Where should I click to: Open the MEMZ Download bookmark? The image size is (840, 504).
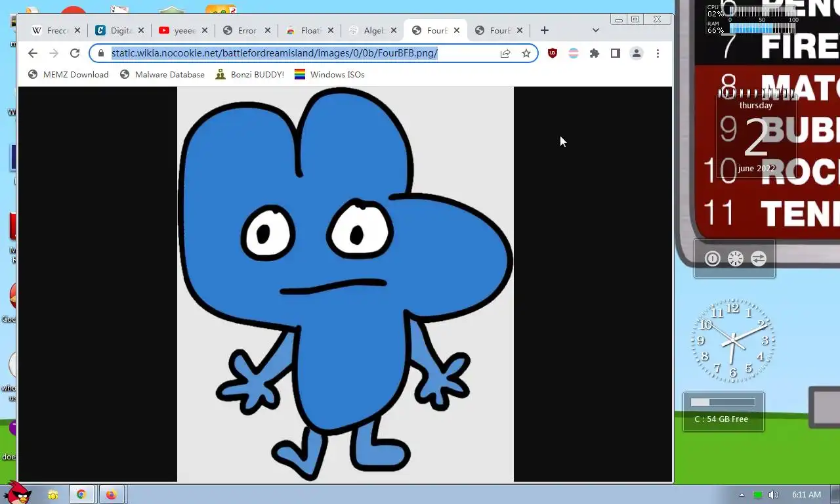click(68, 75)
